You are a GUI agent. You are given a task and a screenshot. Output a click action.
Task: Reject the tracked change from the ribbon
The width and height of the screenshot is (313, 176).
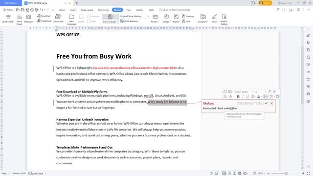pyautogui.click(x=176, y=19)
